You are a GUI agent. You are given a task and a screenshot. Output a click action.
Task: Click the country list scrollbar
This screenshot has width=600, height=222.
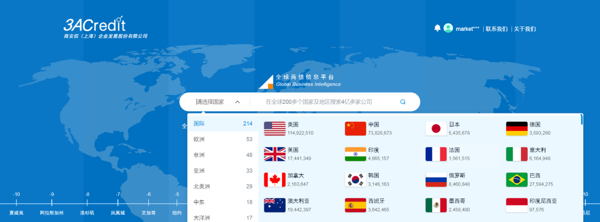582,120
